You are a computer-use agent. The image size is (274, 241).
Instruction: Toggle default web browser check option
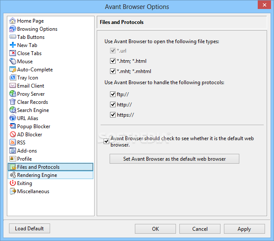(106, 141)
